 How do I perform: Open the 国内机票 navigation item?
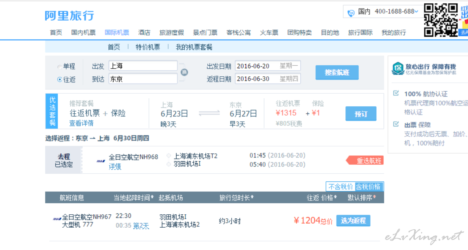click(x=83, y=32)
